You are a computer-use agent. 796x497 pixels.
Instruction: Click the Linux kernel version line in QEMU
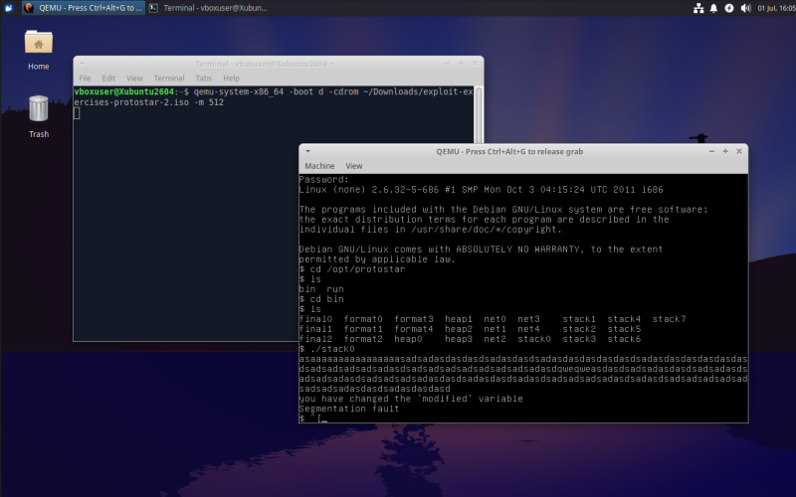tap(481, 190)
